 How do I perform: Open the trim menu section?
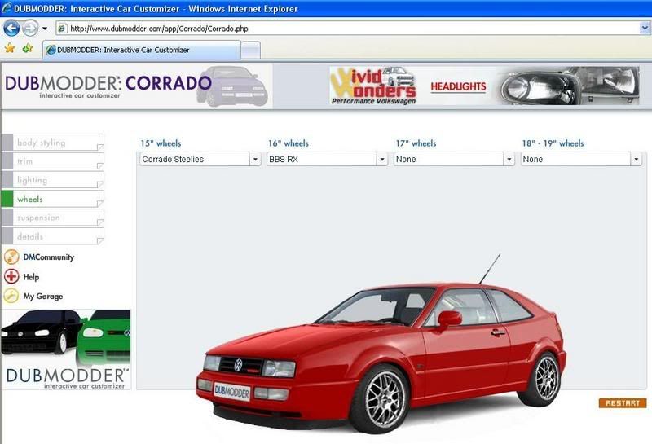[53, 161]
